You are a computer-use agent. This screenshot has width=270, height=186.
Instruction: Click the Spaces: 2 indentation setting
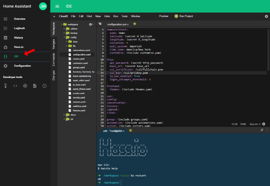tap(255, 124)
